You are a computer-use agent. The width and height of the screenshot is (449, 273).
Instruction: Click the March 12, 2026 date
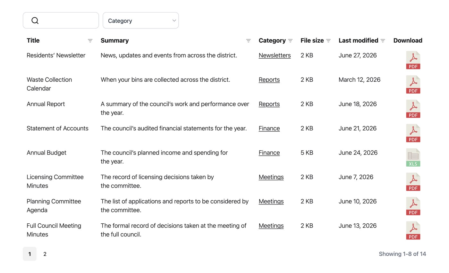click(360, 80)
